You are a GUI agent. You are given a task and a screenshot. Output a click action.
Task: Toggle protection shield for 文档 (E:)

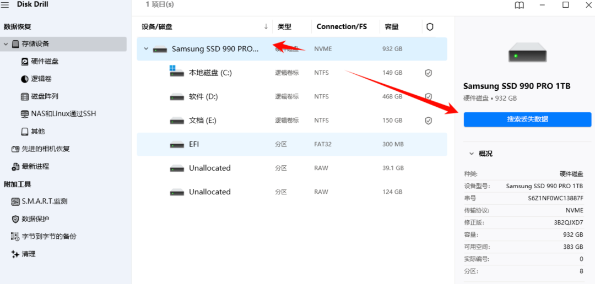(x=429, y=121)
